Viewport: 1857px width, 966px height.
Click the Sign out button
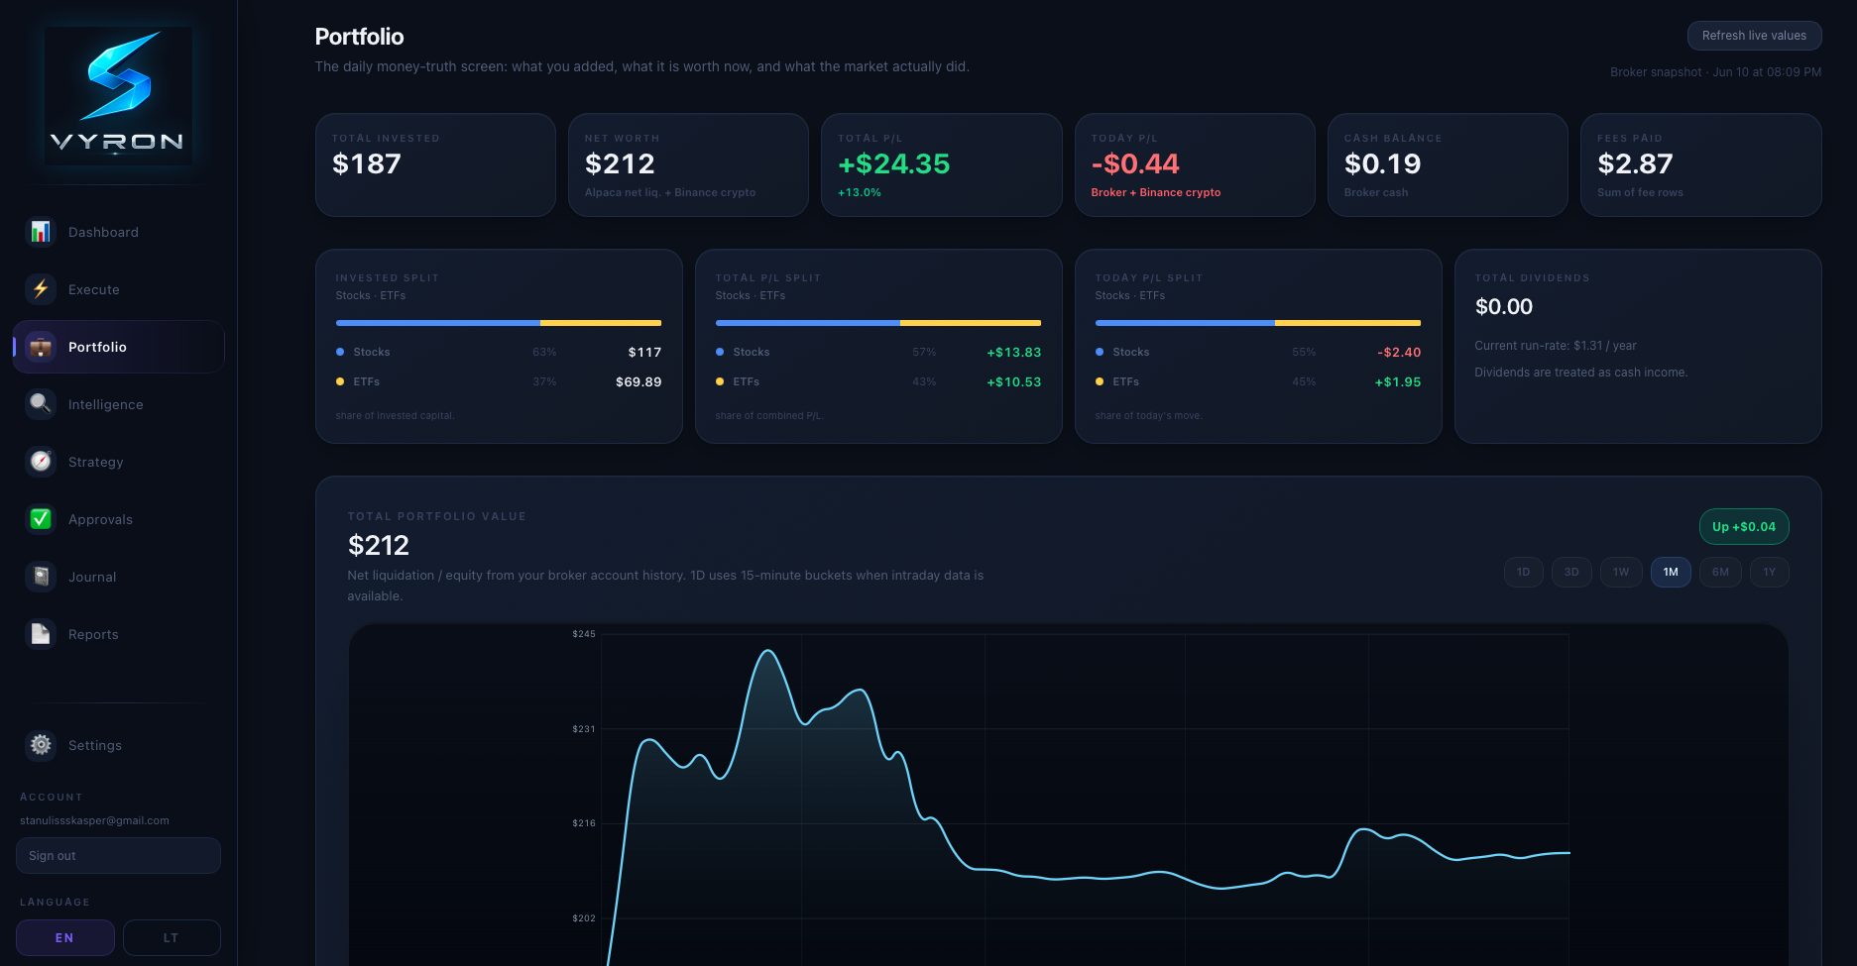tap(118, 856)
